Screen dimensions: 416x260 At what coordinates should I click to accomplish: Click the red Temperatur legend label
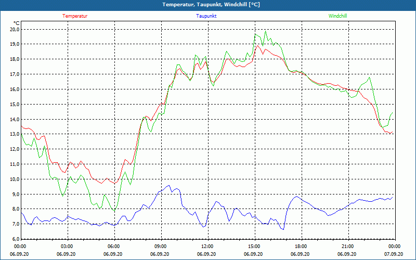[x=75, y=16]
